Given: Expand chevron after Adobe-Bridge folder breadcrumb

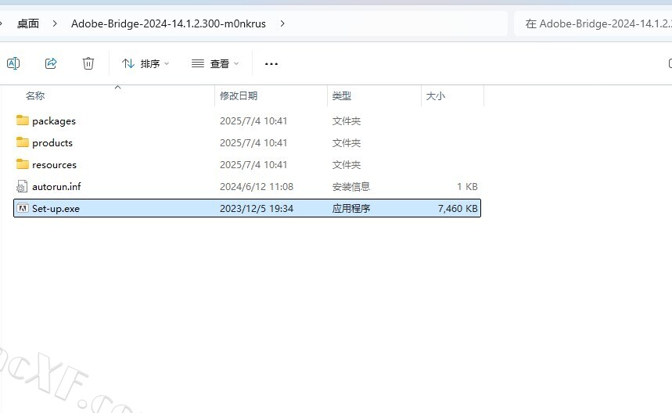Looking at the screenshot, I should [x=282, y=23].
